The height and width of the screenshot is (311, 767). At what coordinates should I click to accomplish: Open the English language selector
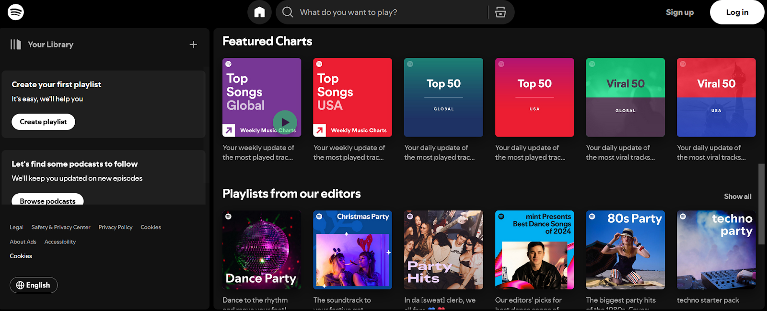[34, 285]
